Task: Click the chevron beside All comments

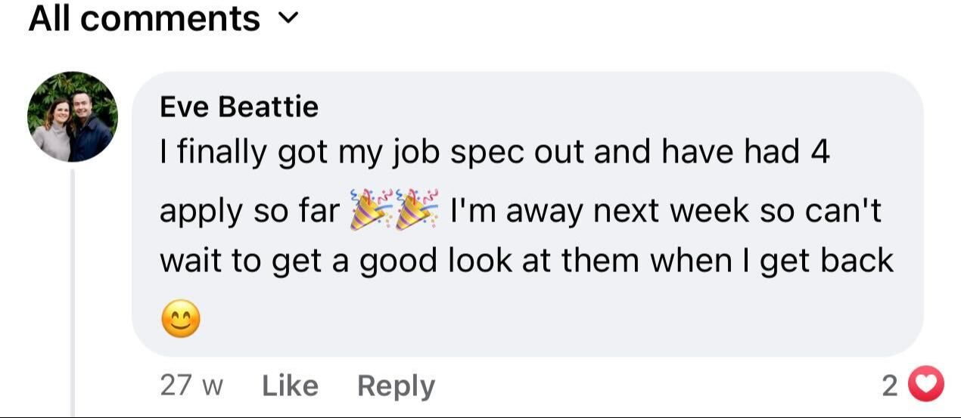Action: (290, 20)
